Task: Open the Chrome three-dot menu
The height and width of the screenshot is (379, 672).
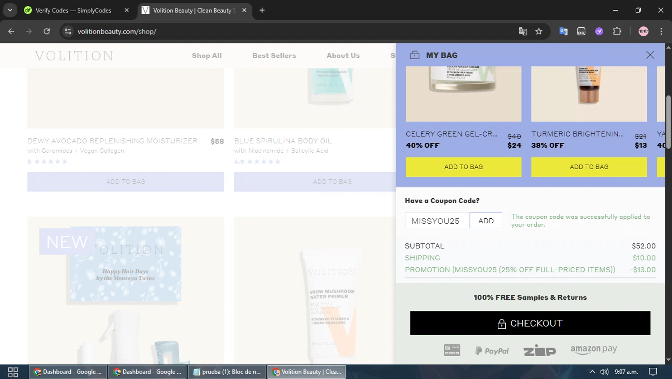Action: [661, 31]
